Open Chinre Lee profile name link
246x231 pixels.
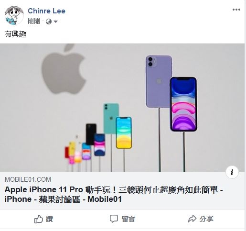[x=46, y=11]
